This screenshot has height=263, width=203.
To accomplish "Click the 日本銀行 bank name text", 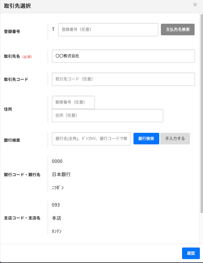I will [x=61, y=174].
